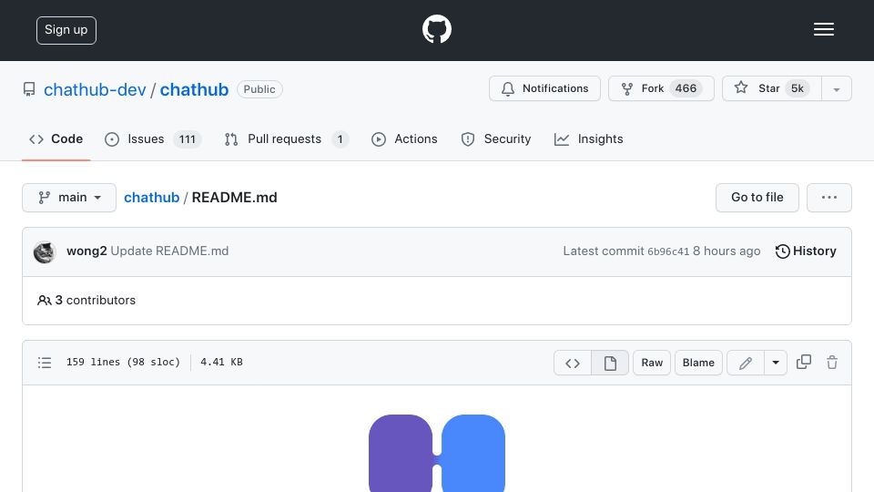Open the main branch selector dropdown

69,198
